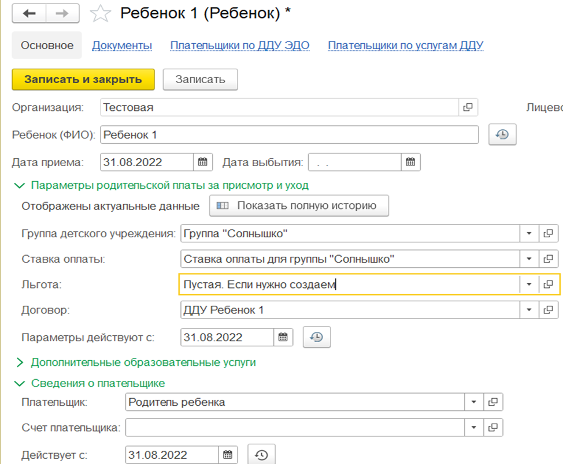The width and height of the screenshot is (563, 464).
Task: Show name history next to Ребенок (ФИО)
Action: pos(502,134)
